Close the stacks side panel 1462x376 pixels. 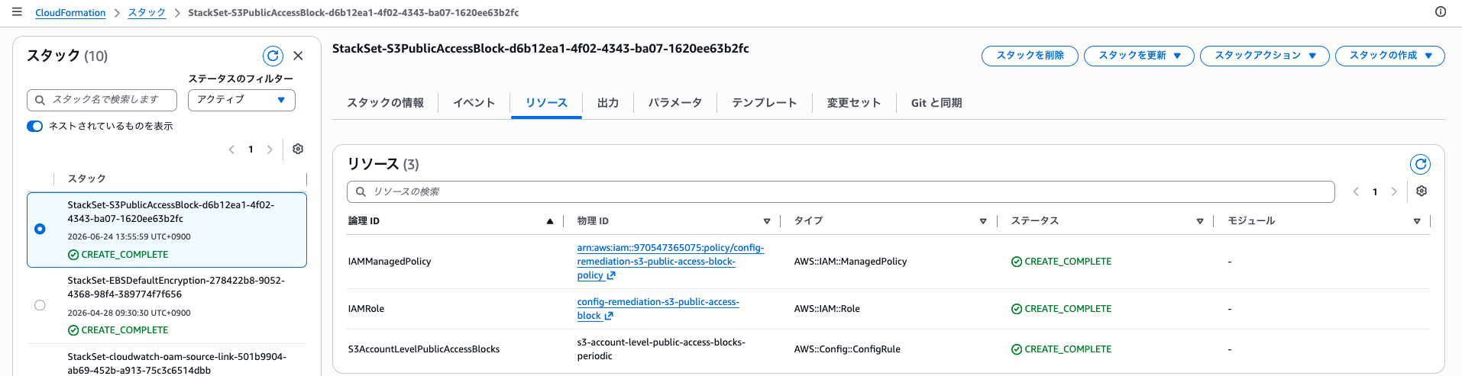pos(298,56)
